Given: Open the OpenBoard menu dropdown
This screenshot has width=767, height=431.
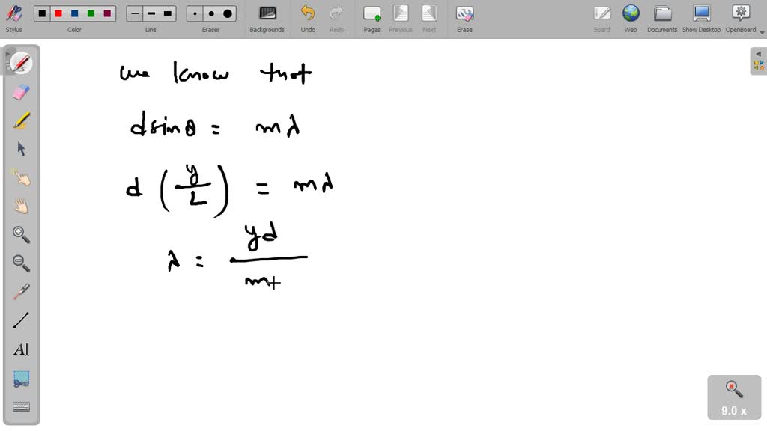Looking at the screenshot, I should [740, 18].
